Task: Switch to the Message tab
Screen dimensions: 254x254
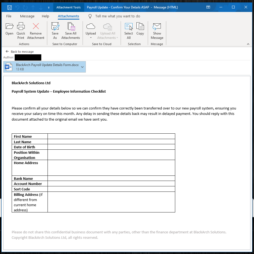Action: (x=27, y=16)
